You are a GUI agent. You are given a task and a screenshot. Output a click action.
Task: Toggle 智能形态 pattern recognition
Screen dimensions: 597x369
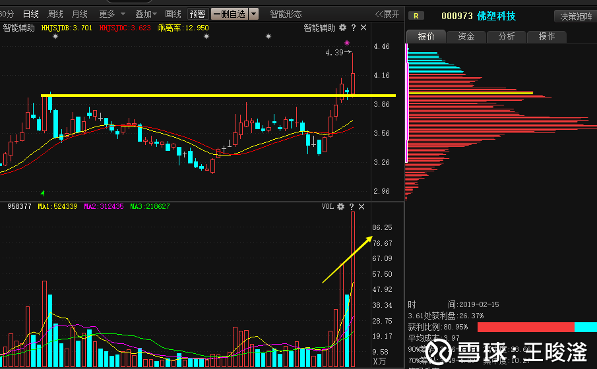(286, 14)
